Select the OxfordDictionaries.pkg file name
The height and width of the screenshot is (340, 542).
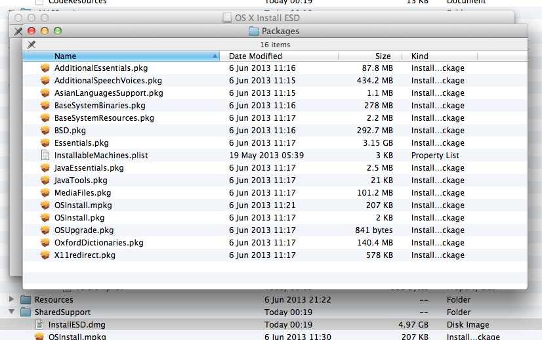click(x=99, y=242)
